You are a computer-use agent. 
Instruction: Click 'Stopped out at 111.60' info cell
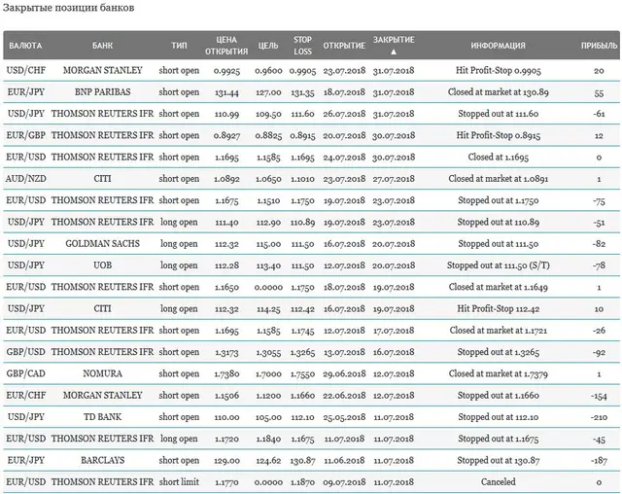click(499, 114)
